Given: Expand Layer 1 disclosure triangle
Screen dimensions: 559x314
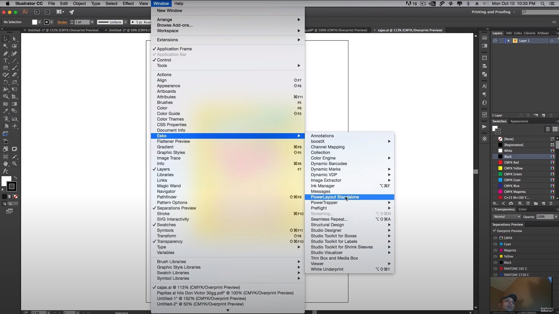Looking at the screenshot, I should pyautogui.click(x=508, y=41).
